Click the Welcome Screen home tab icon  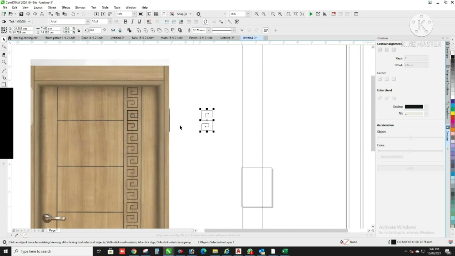pos(10,38)
